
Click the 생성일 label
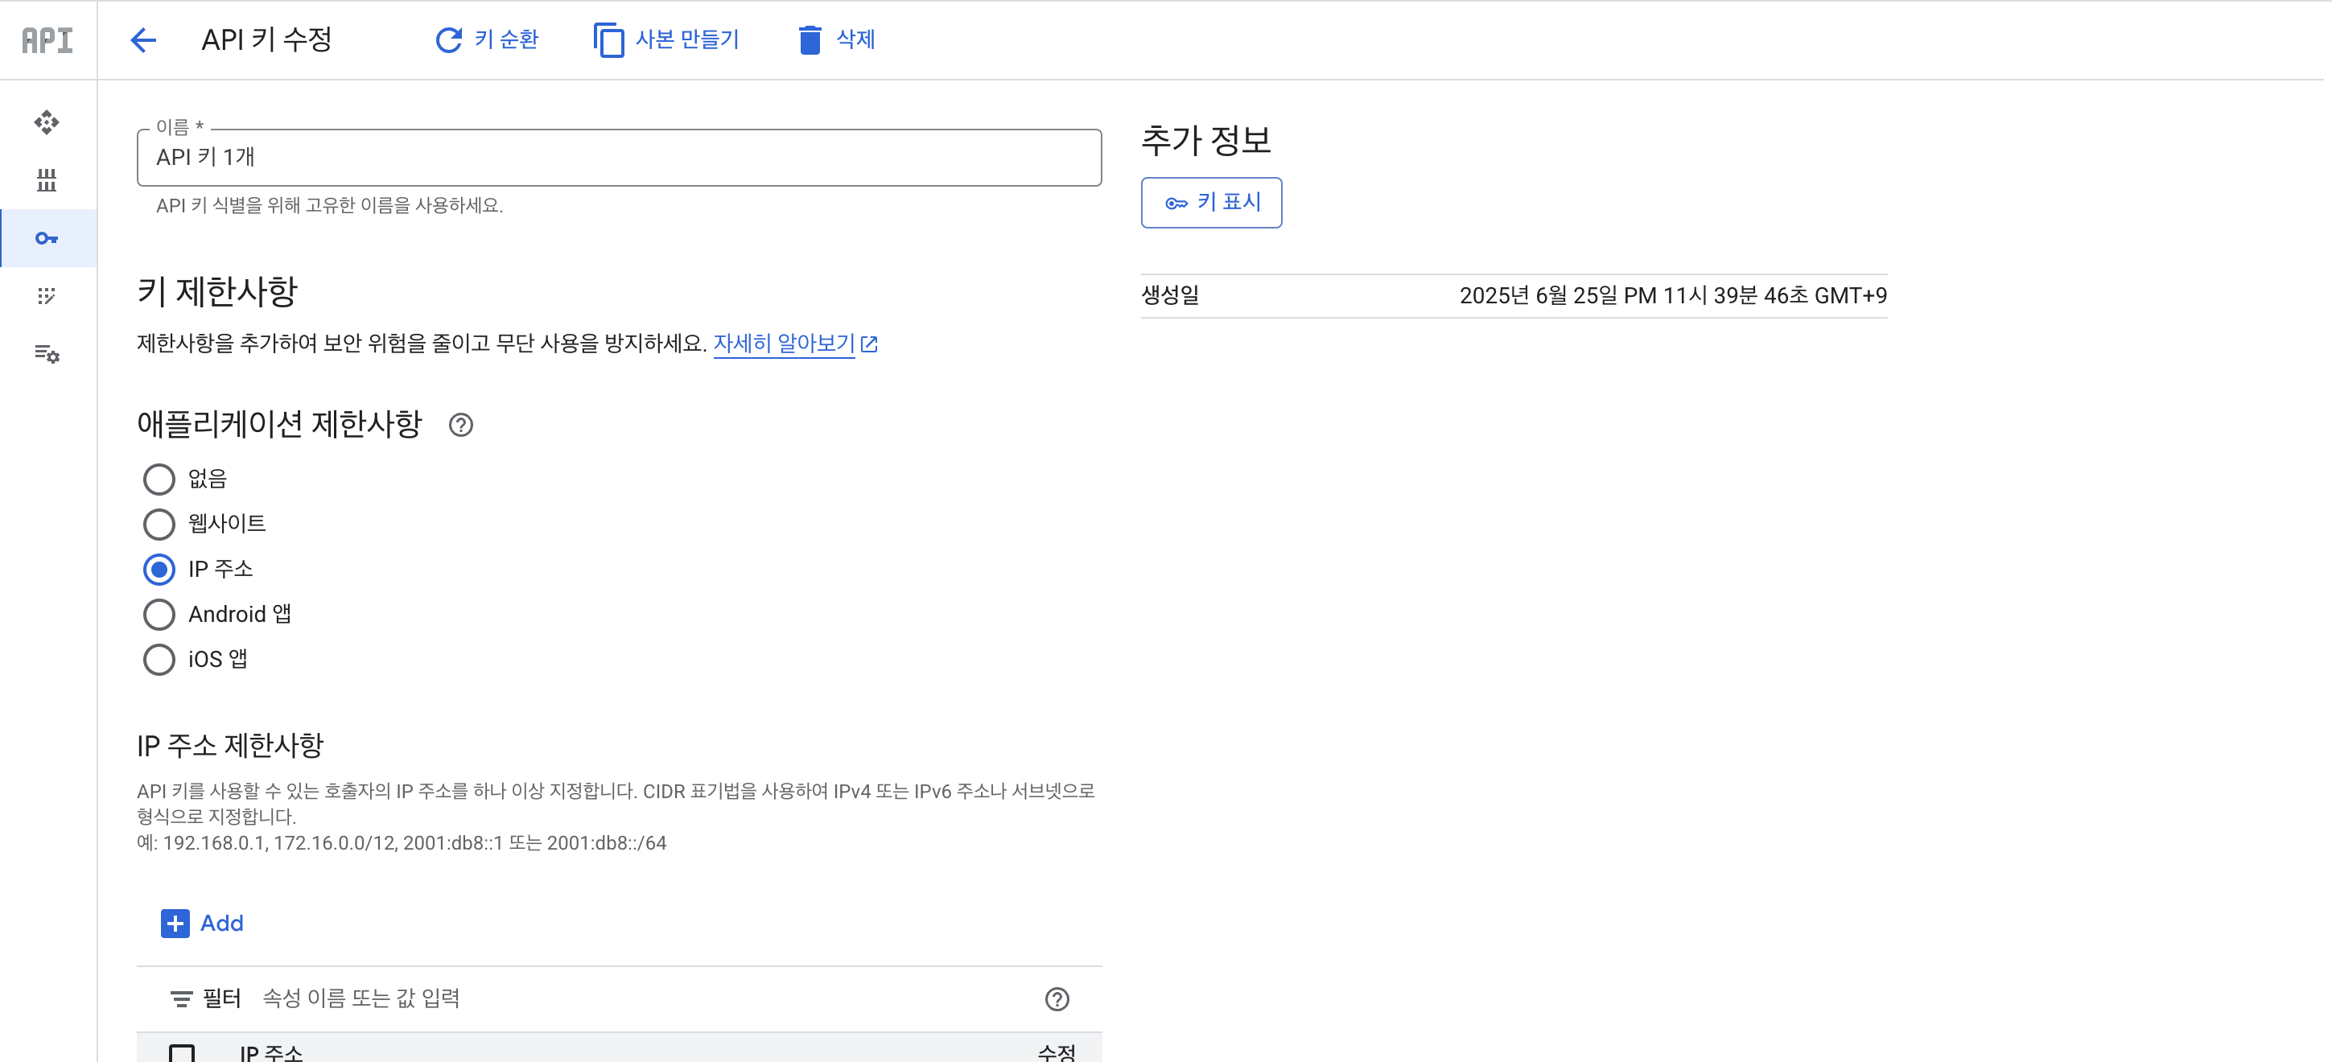1170,295
